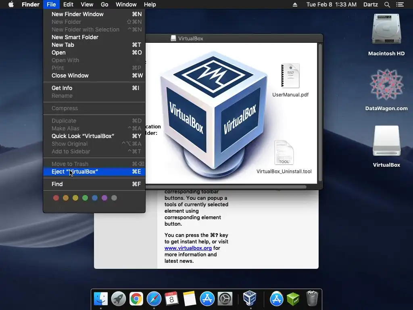The height and width of the screenshot is (310, 413).
Task: Open the Finder application menu
Action: click(x=31, y=4)
